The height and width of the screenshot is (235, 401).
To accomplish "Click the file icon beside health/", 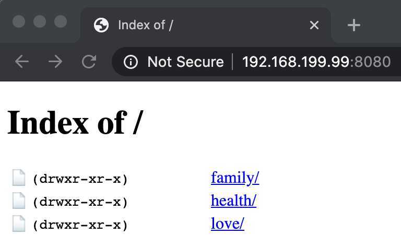I will [19, 201].
